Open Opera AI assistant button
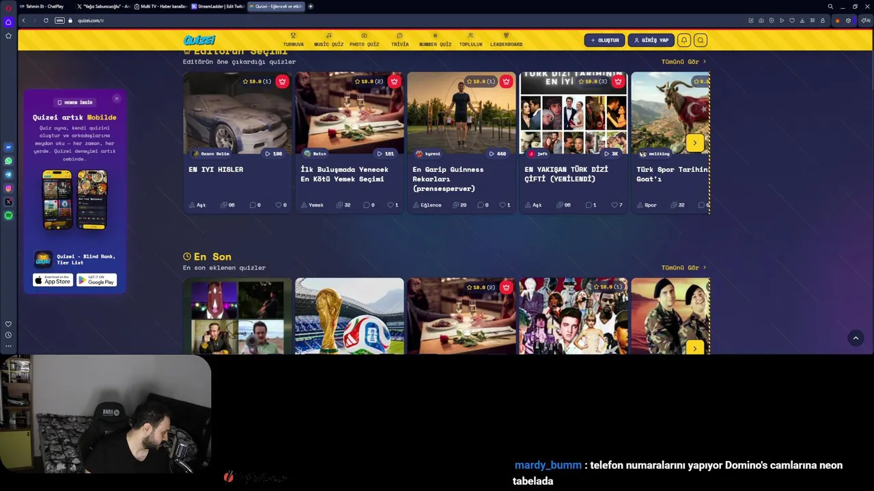Screen dimensions: 874x491 click(x=865, y=20)
